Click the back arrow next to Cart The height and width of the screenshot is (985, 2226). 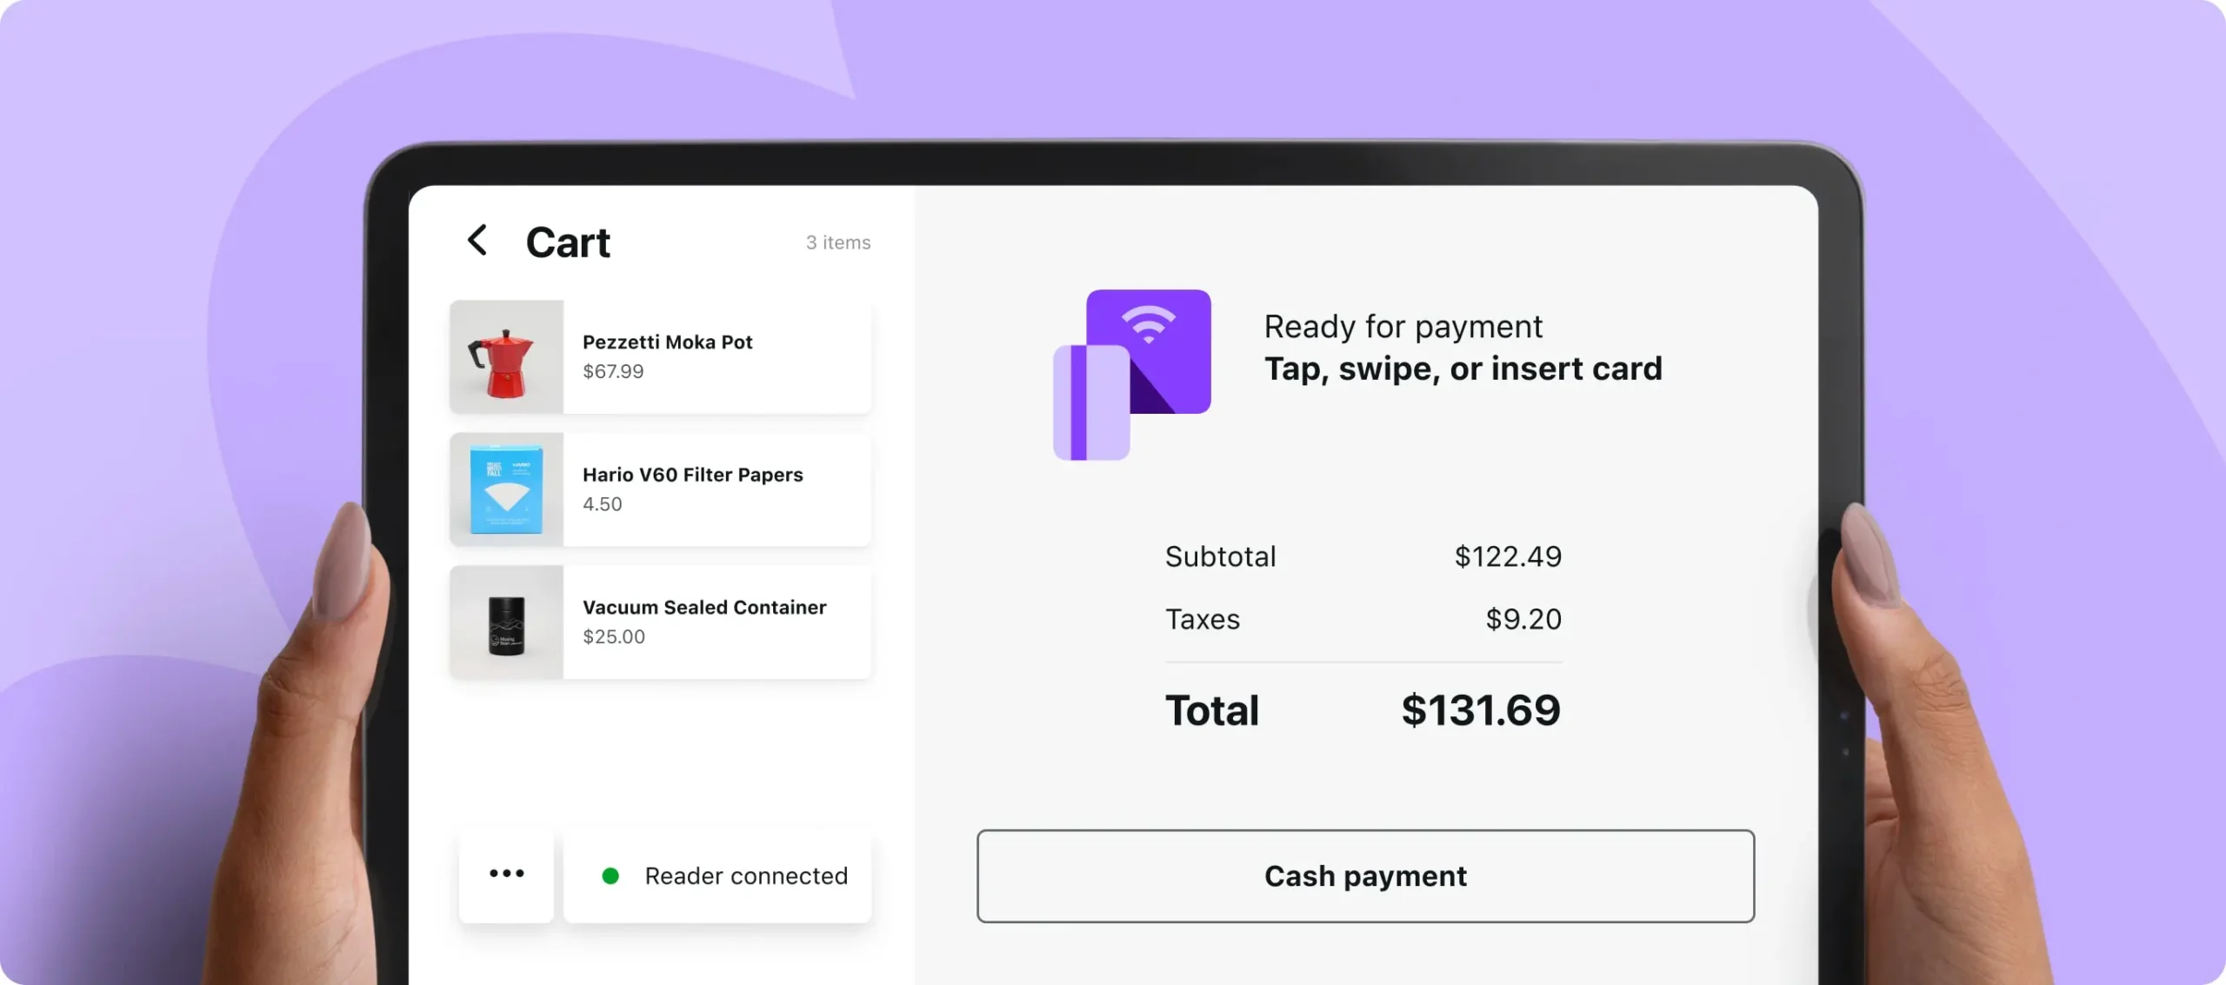(477, 240)
